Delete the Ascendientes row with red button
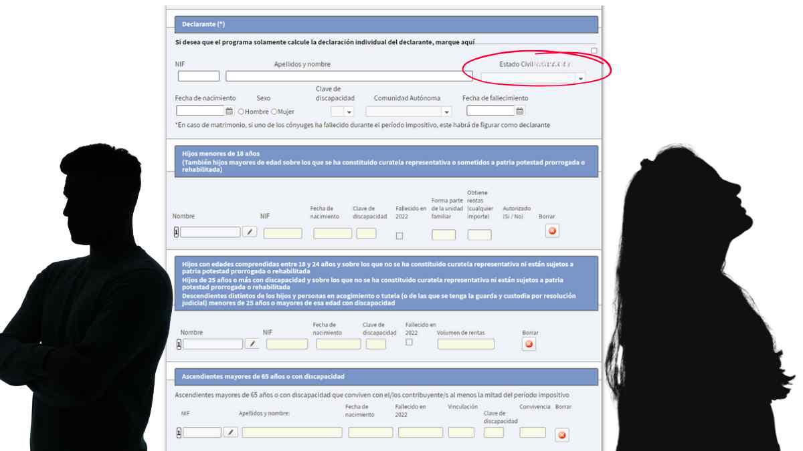Viewport: 803px width, 451px height. coord(562,435)
